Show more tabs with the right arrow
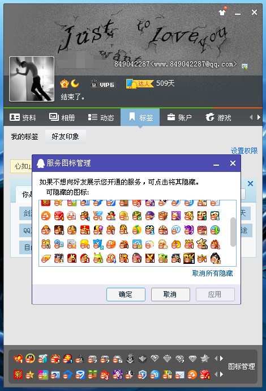The width and height of the screenshot is (266, 391). (259, 117)
